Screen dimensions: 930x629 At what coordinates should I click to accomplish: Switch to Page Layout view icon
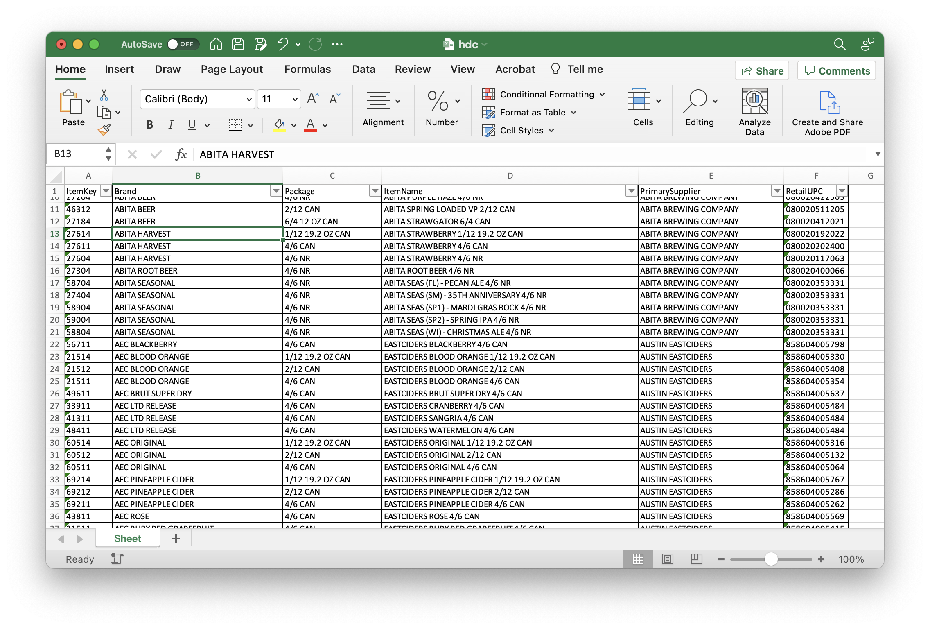click(x=667, y=559)
